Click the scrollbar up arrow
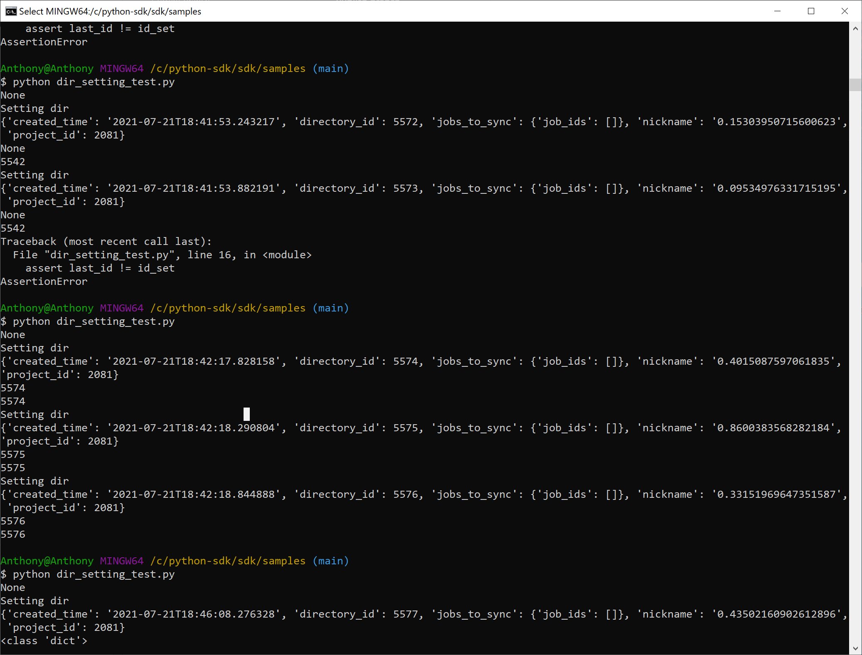This screenshot has width=862, height=655. click(x=855, y=29)
